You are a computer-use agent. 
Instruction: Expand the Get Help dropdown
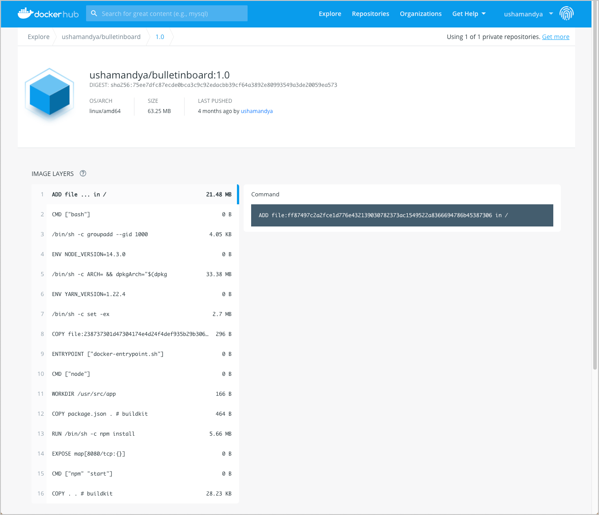(469, 14)
